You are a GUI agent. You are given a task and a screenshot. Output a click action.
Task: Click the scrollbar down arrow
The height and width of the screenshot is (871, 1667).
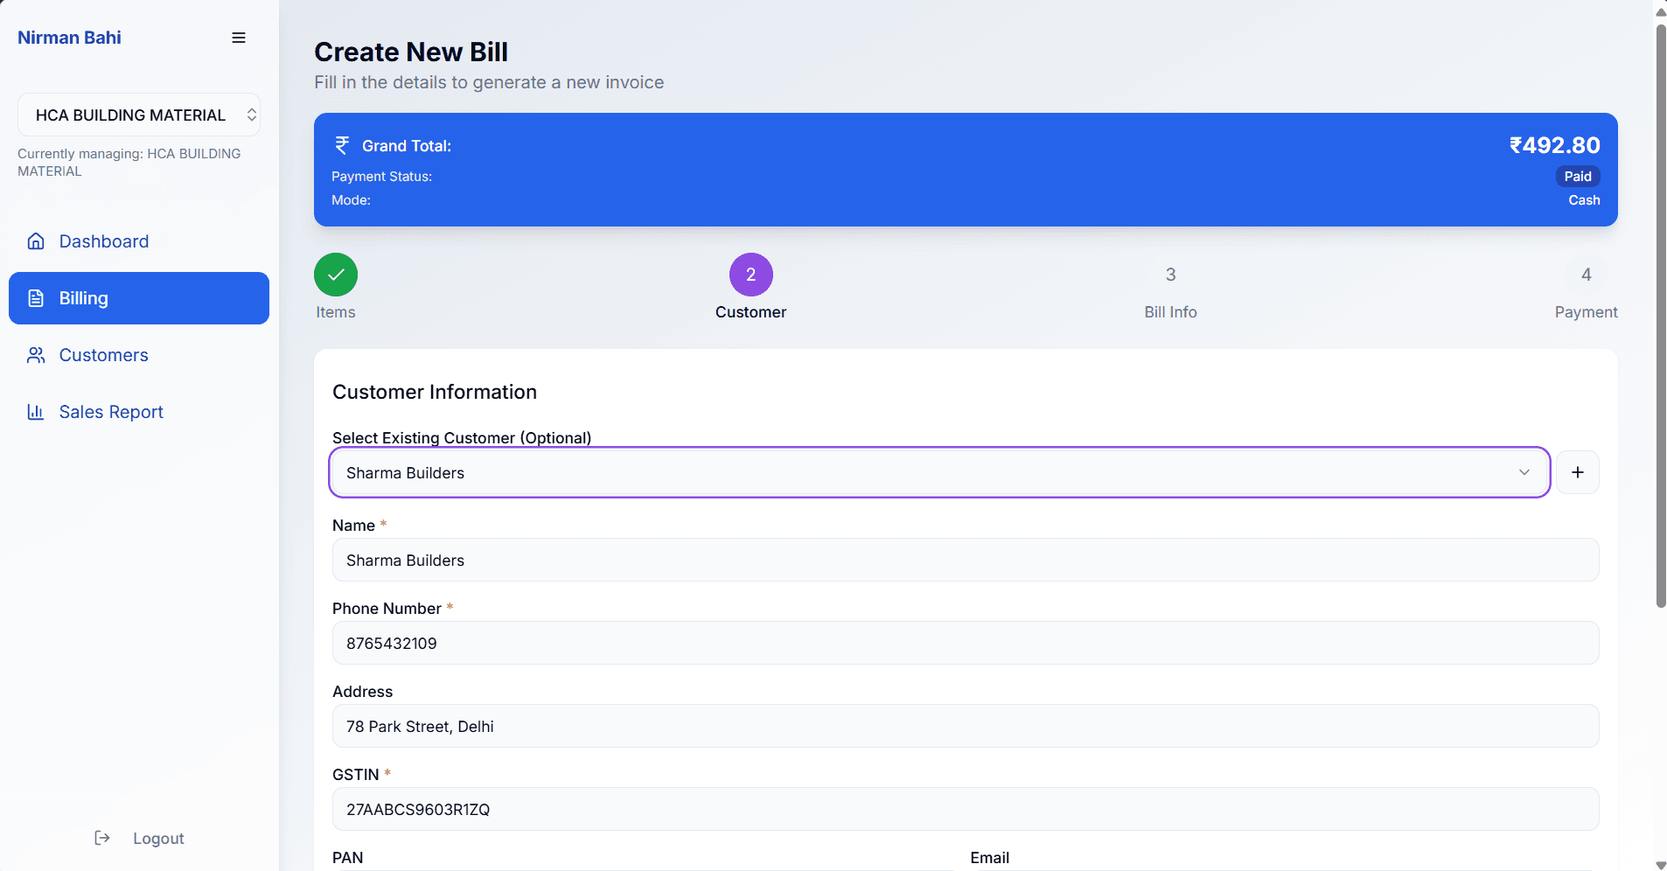[x=1661, y=865]
